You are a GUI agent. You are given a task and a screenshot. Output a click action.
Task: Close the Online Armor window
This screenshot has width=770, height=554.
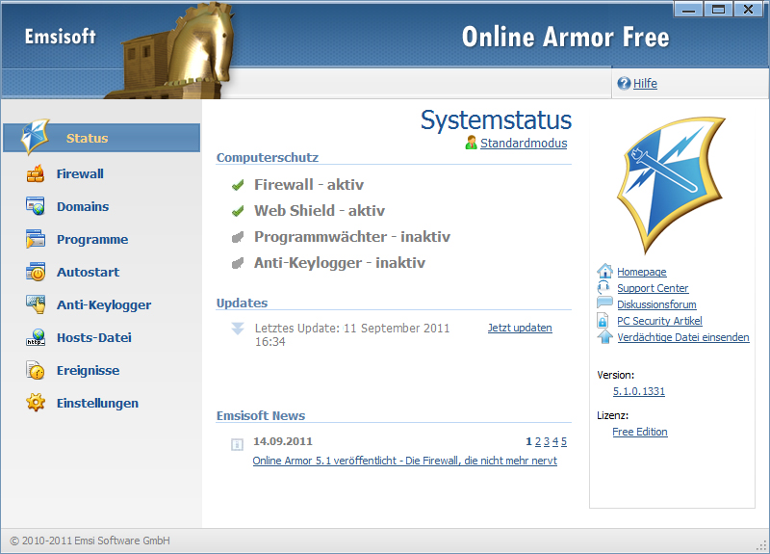click(749, 9)
